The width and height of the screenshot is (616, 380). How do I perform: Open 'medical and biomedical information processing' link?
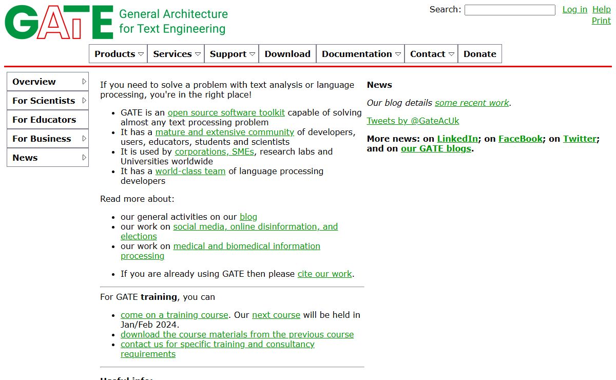(247, 246)
